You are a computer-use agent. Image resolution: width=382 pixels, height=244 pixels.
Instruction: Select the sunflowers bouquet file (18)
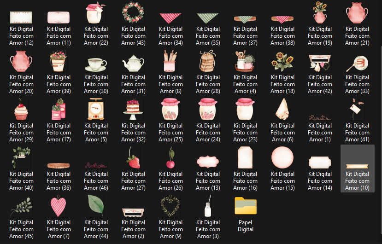282,72
